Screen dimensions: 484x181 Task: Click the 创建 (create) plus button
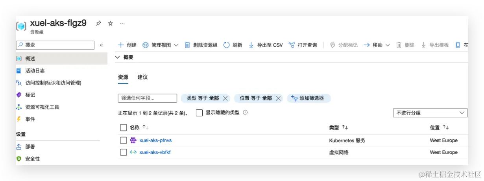pos(127,45)
